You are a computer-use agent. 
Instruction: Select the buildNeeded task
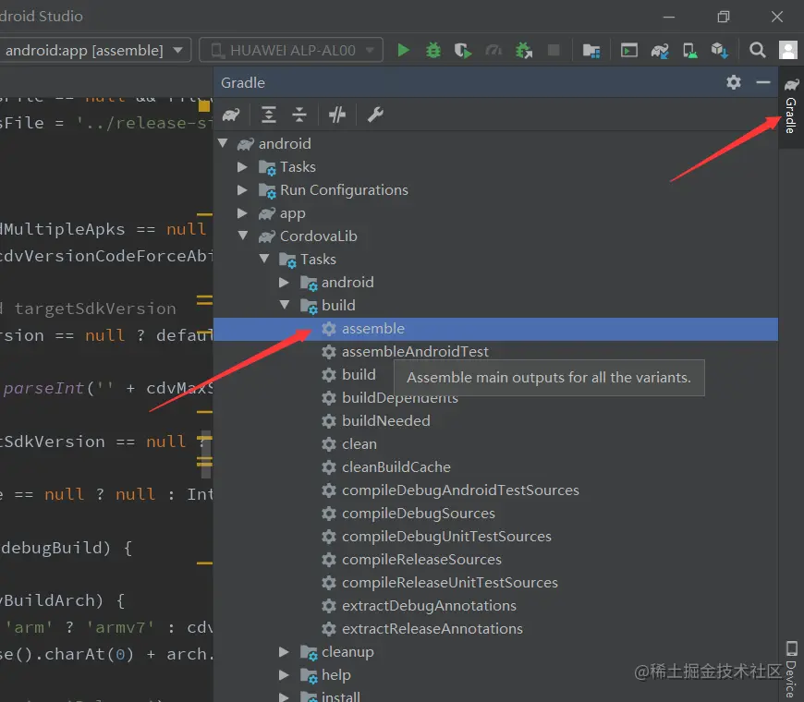(385, 420)
